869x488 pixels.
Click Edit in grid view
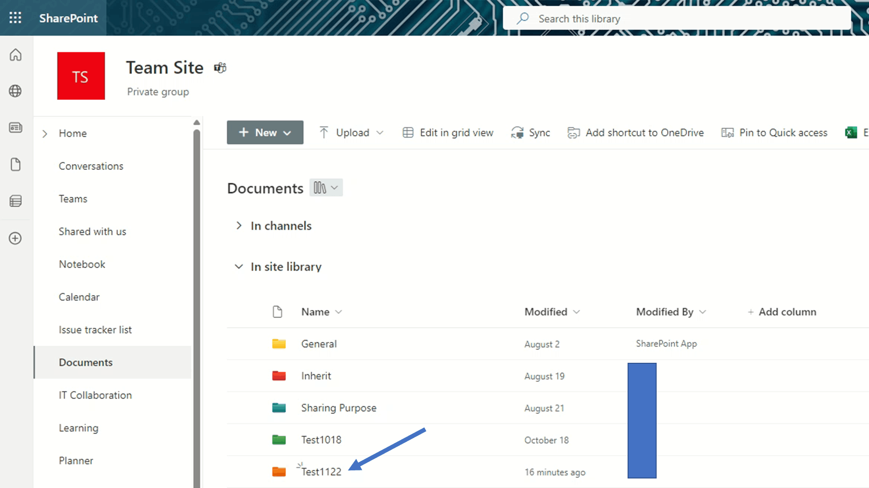coord(448,132)
